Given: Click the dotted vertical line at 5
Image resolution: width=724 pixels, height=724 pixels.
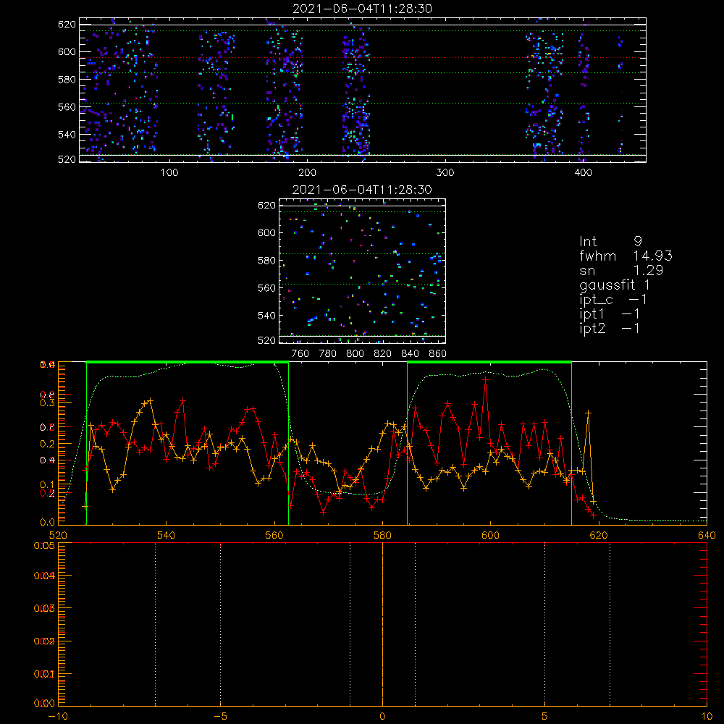Looking at the screenshot, I should click(x=545, y=624).
